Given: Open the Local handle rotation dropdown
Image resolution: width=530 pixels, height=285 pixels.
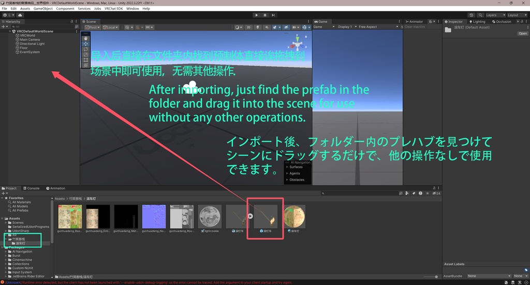Looking at the screenshot, I should 111,27.
